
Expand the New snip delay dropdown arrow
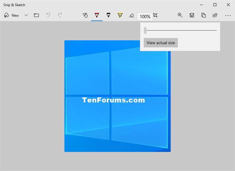click(26, 15)
